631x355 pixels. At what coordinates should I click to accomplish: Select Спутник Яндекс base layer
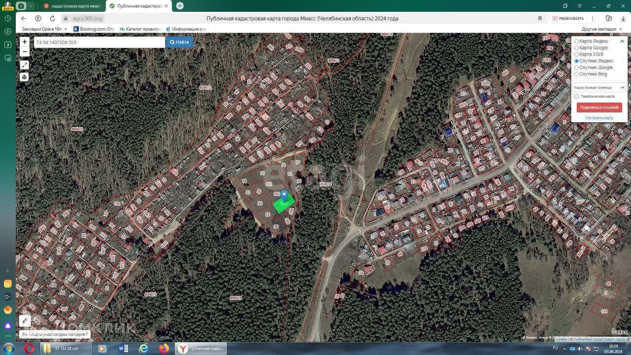pos(576,61)
